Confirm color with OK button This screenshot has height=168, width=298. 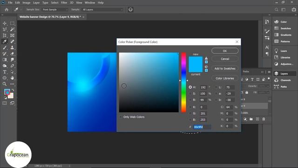click(225, 51)
